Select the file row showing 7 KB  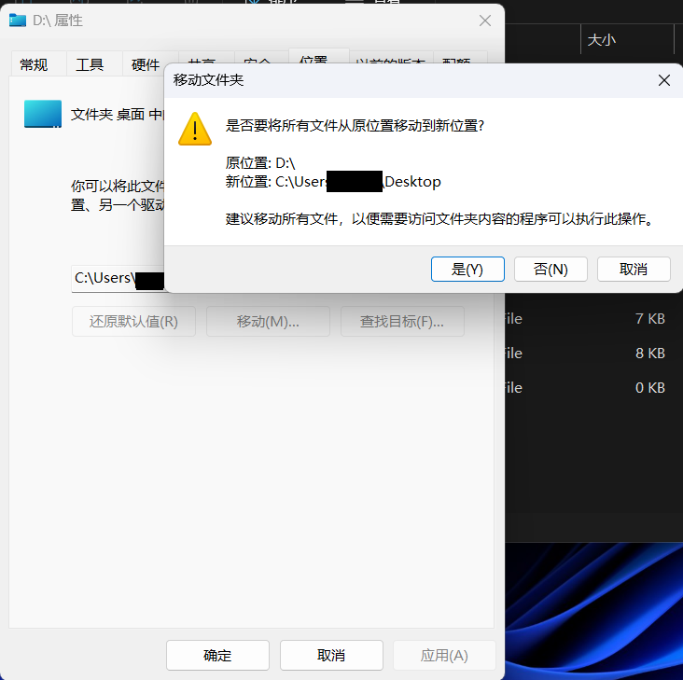tap(593, 319)
